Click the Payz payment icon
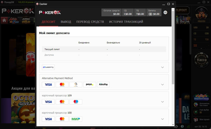The width and height of the screenshot is (211, 129). point(89,85)
